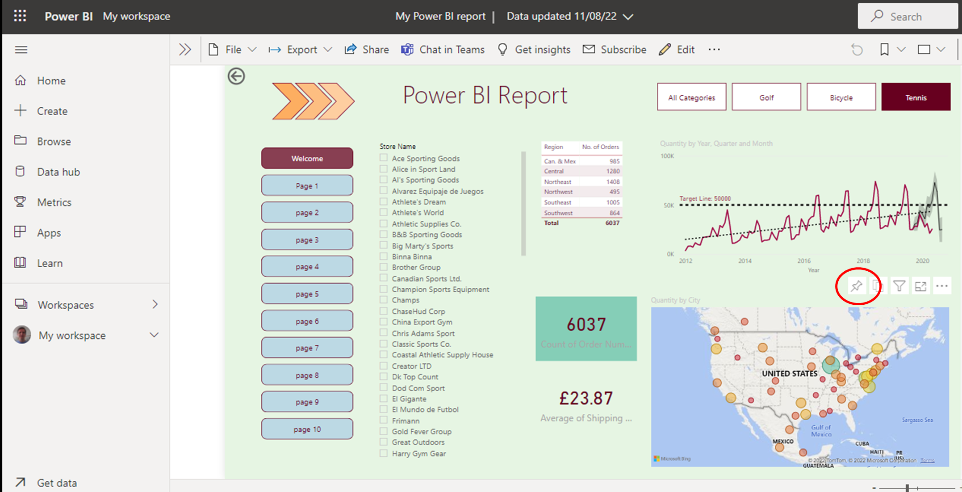Open Apps in the sidebar
The image size is (962, 492).
click(x=49, y=232)
